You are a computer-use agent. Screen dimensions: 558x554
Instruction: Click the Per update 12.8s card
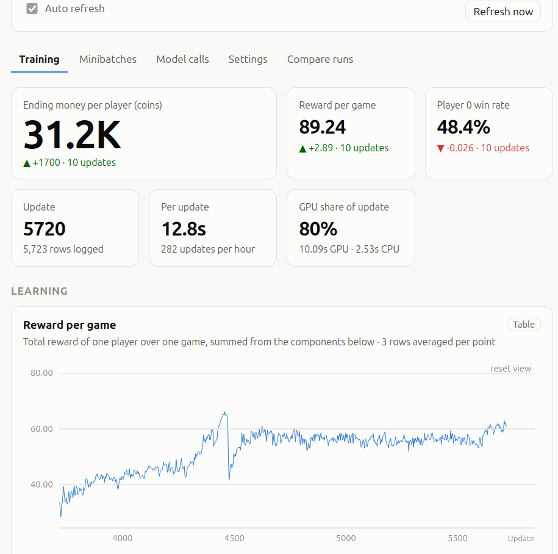(x=213, y=228)
